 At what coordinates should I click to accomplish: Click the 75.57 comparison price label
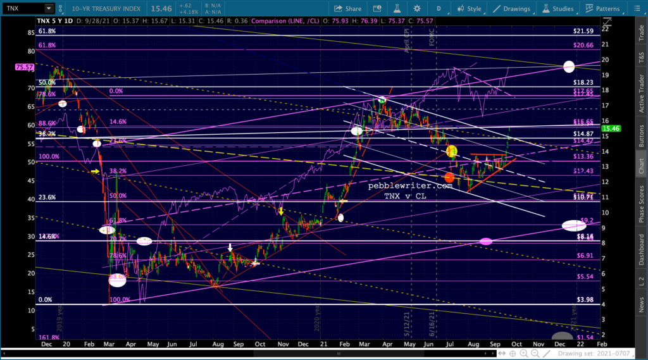(25, 67)
